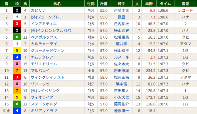Open jockey link 小沢大仁

pos(121,97)
